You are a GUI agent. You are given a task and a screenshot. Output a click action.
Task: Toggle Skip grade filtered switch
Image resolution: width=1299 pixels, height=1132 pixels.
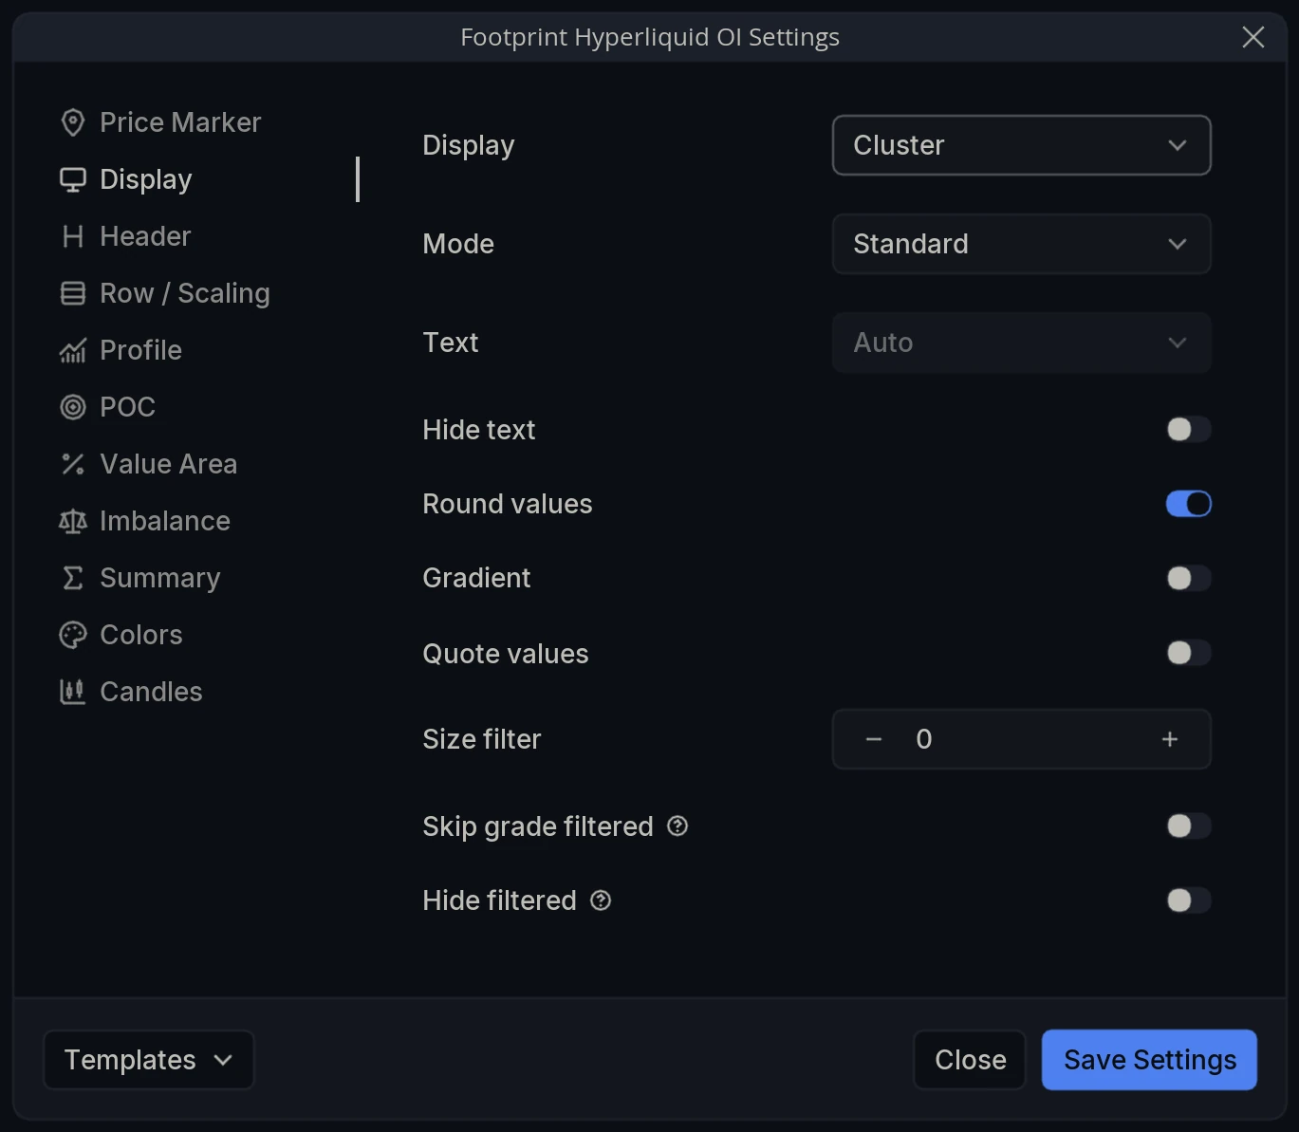coord(1189,826)
